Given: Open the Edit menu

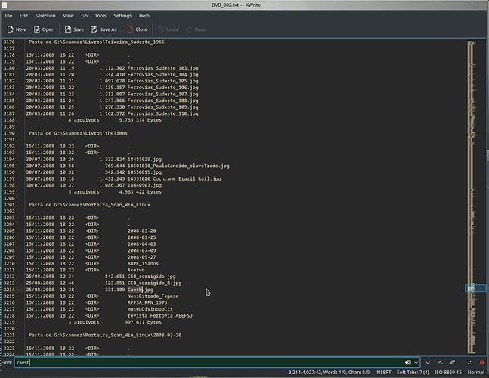Looking at the screenshot, I should coord(23,16).
